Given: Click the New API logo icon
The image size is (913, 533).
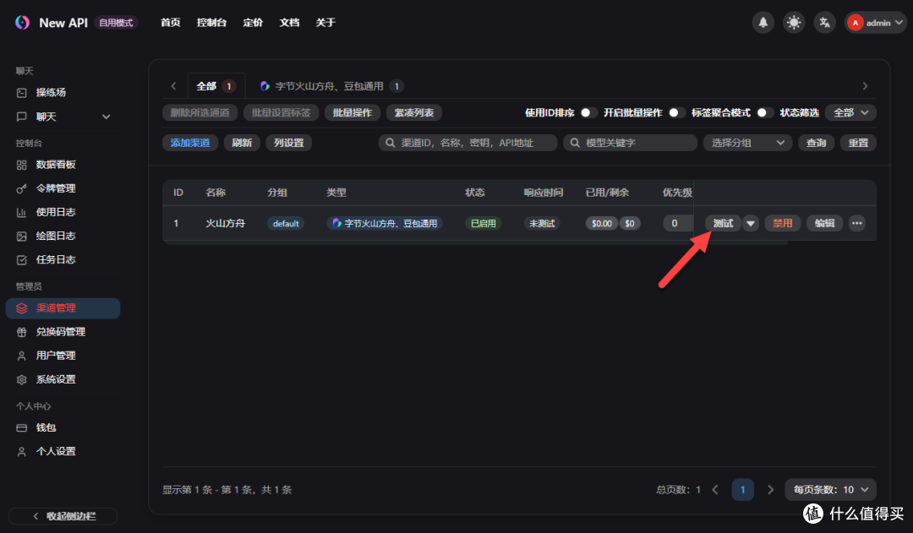Looking at the screenshot, I should point(22,22).
